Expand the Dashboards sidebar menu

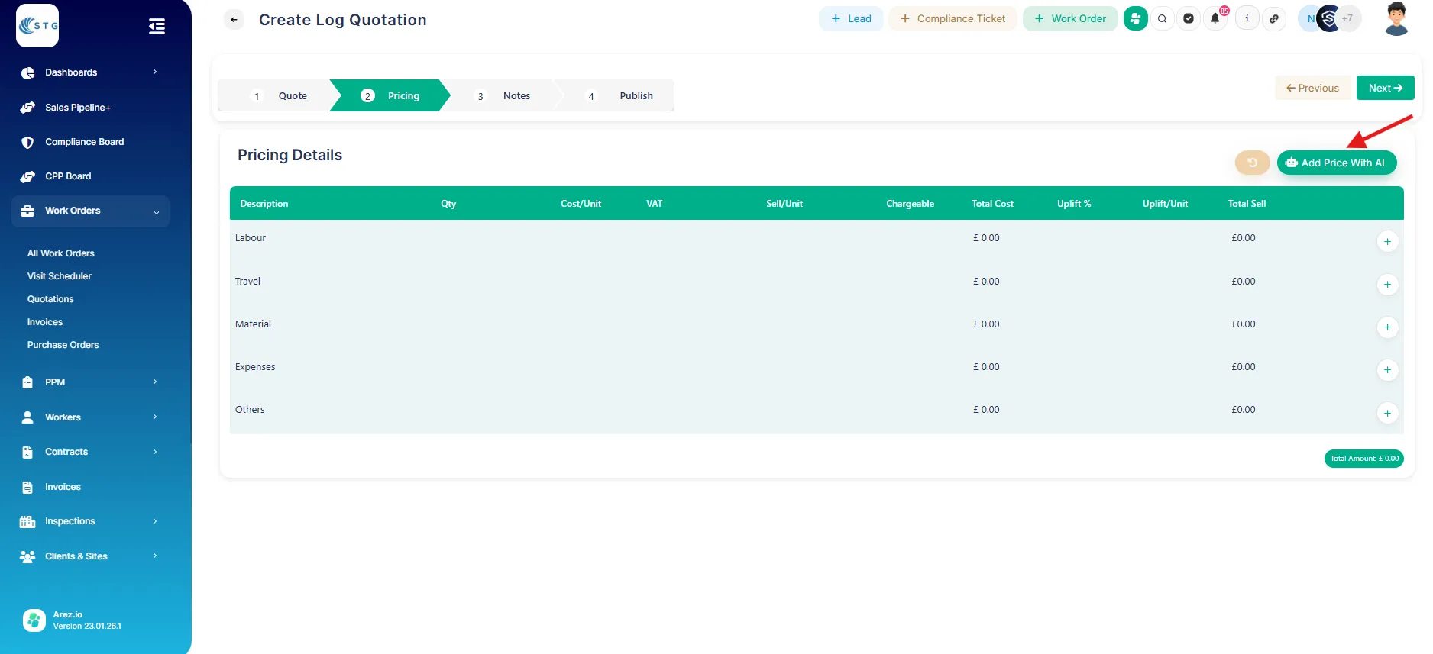tap(90, 72)
